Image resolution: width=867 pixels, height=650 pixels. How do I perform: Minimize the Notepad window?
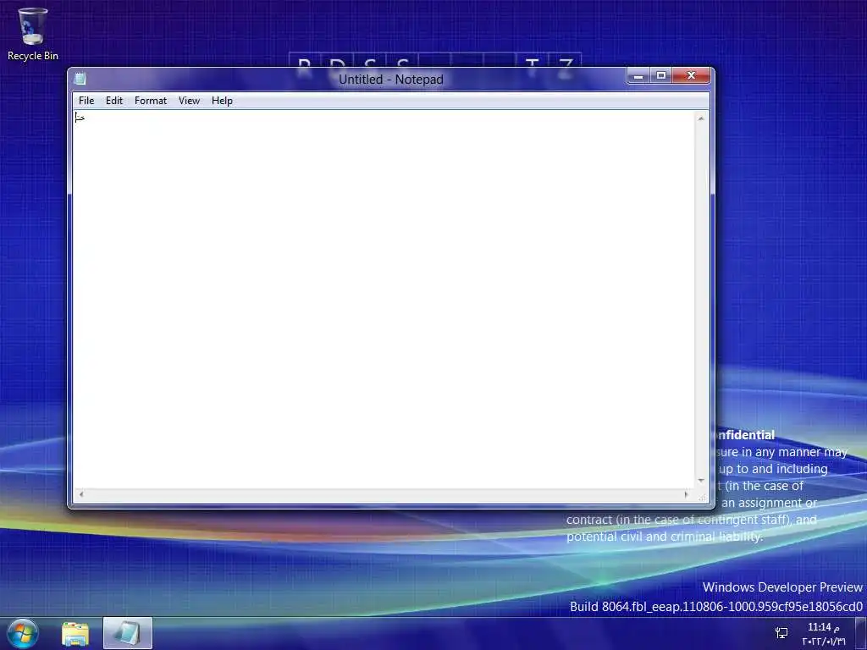(x=638, y=75)
